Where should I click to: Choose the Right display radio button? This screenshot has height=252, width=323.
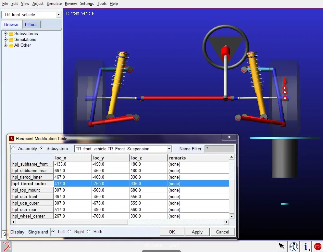point(69,232)
